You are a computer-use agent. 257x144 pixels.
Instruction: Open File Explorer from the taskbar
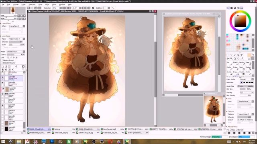click(x=19, y=141)
